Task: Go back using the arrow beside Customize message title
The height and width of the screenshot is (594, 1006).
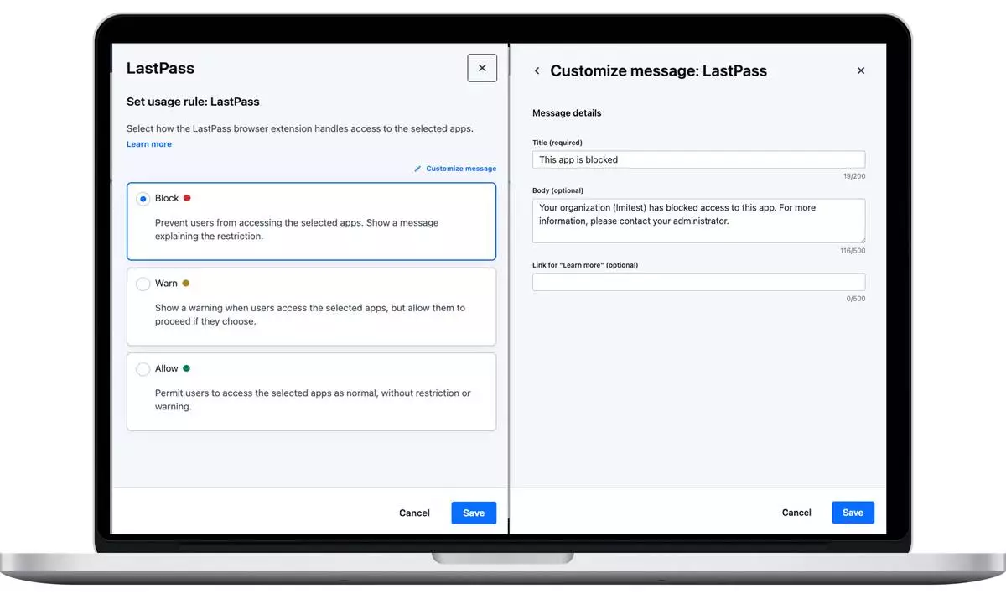Action: (537, 71)
